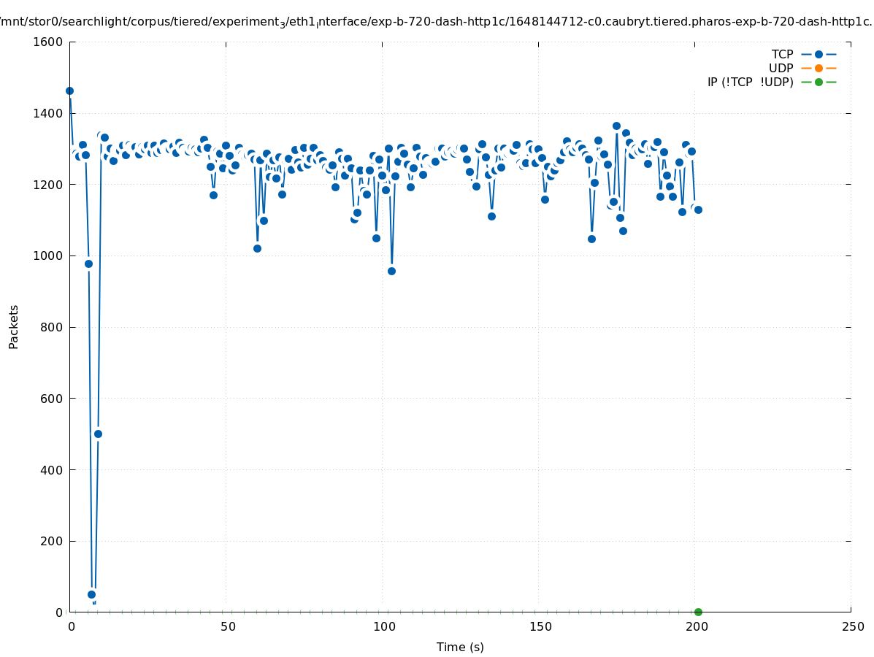Click the green IP legend marker
874x657 pixels.
click(x=819, y=82)
